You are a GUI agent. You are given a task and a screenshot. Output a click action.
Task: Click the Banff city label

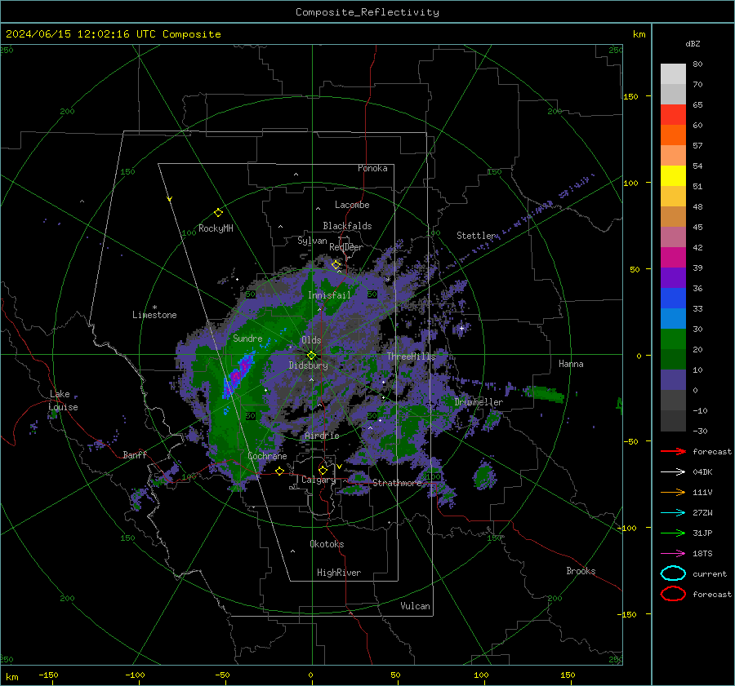135,455
